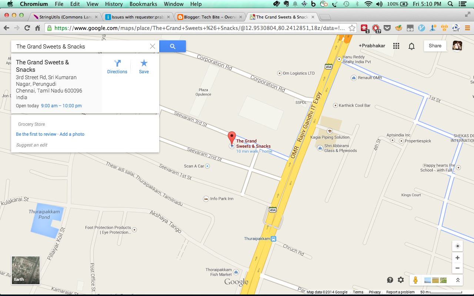
Task: Go back in browser history
Action: (x=6, y=28)
